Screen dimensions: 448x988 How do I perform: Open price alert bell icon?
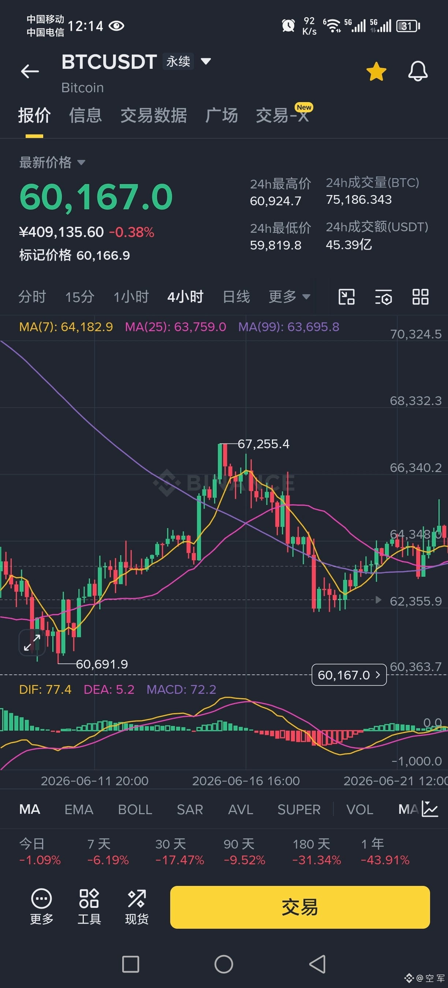tap(418, 71)
